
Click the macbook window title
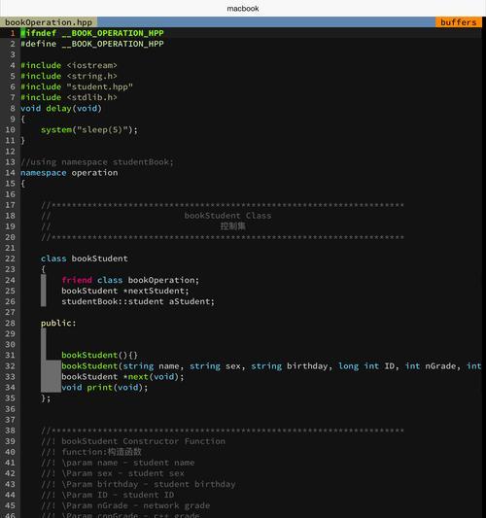coord(243,9)
